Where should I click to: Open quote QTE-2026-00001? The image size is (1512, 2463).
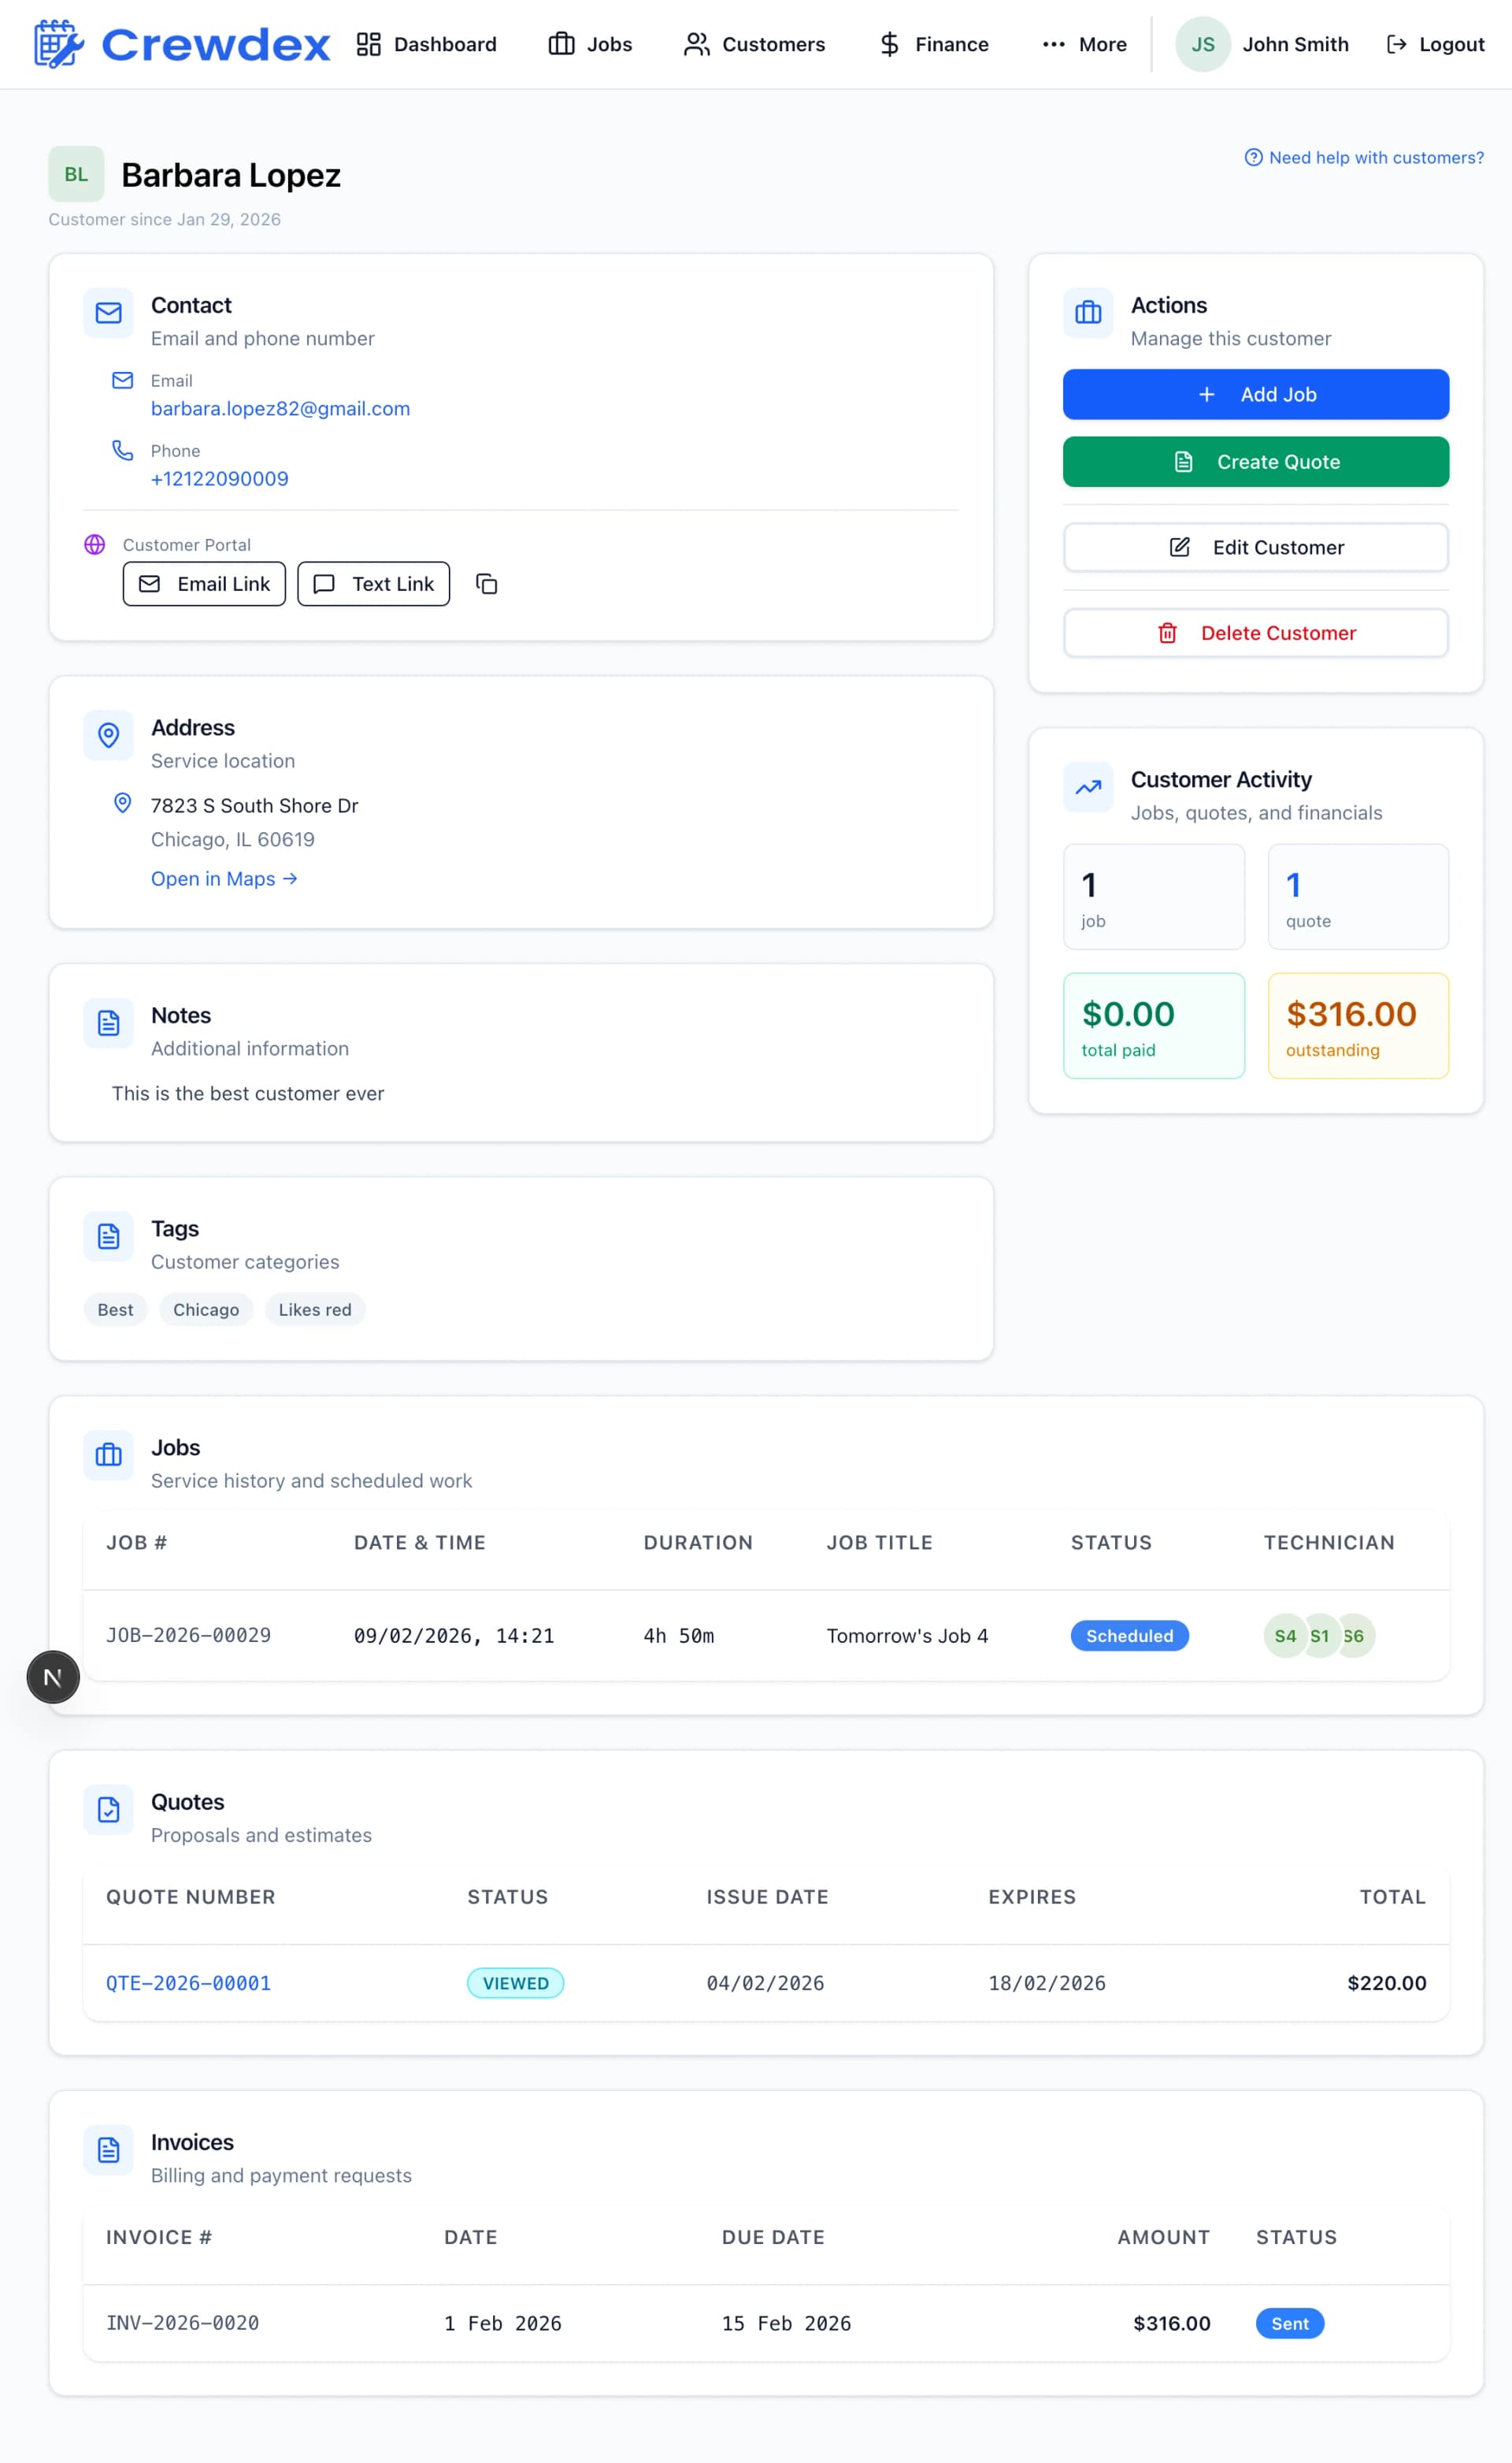point(188,1983)
